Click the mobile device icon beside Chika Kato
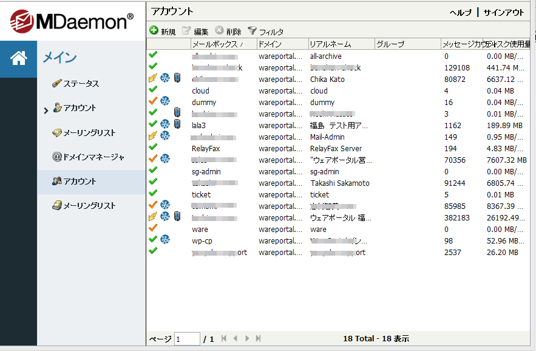The width and height of the screenshot is (536, 351). [x=177, y=79]
